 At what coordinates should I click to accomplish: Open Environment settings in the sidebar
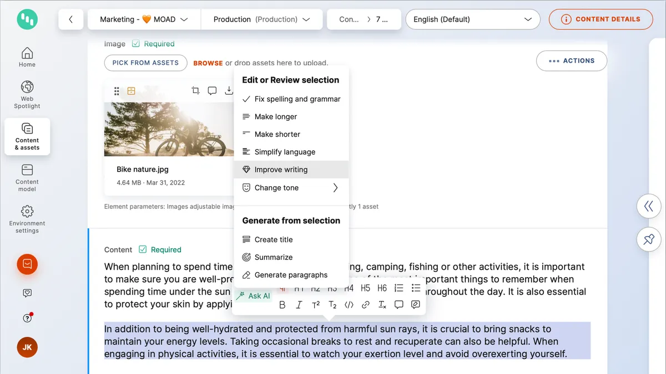(x=27, y=219)
